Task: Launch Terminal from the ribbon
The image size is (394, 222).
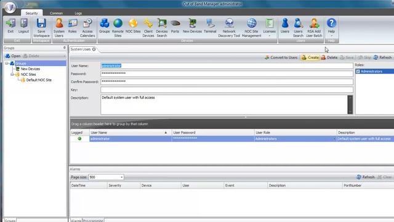Action: (x=210, y=26)
